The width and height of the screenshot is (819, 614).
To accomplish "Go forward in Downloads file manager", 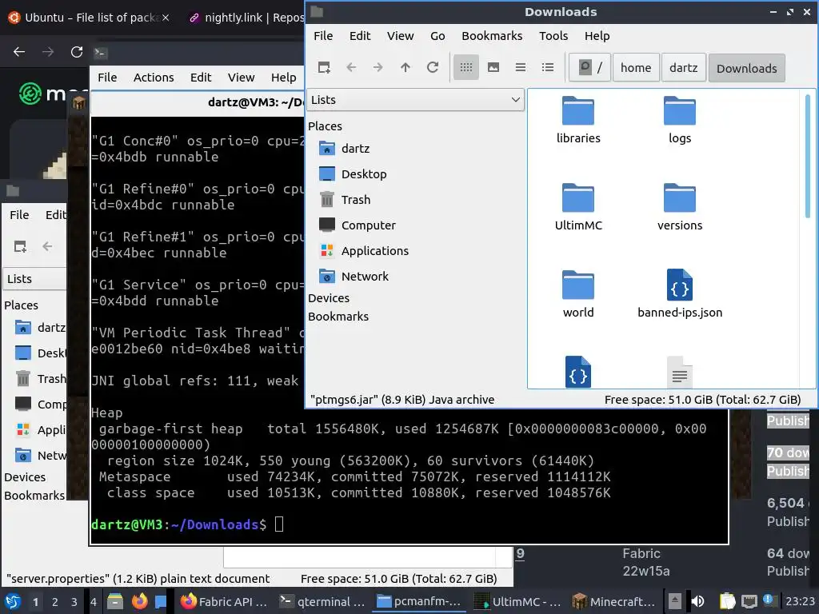I will coord(378,67).
